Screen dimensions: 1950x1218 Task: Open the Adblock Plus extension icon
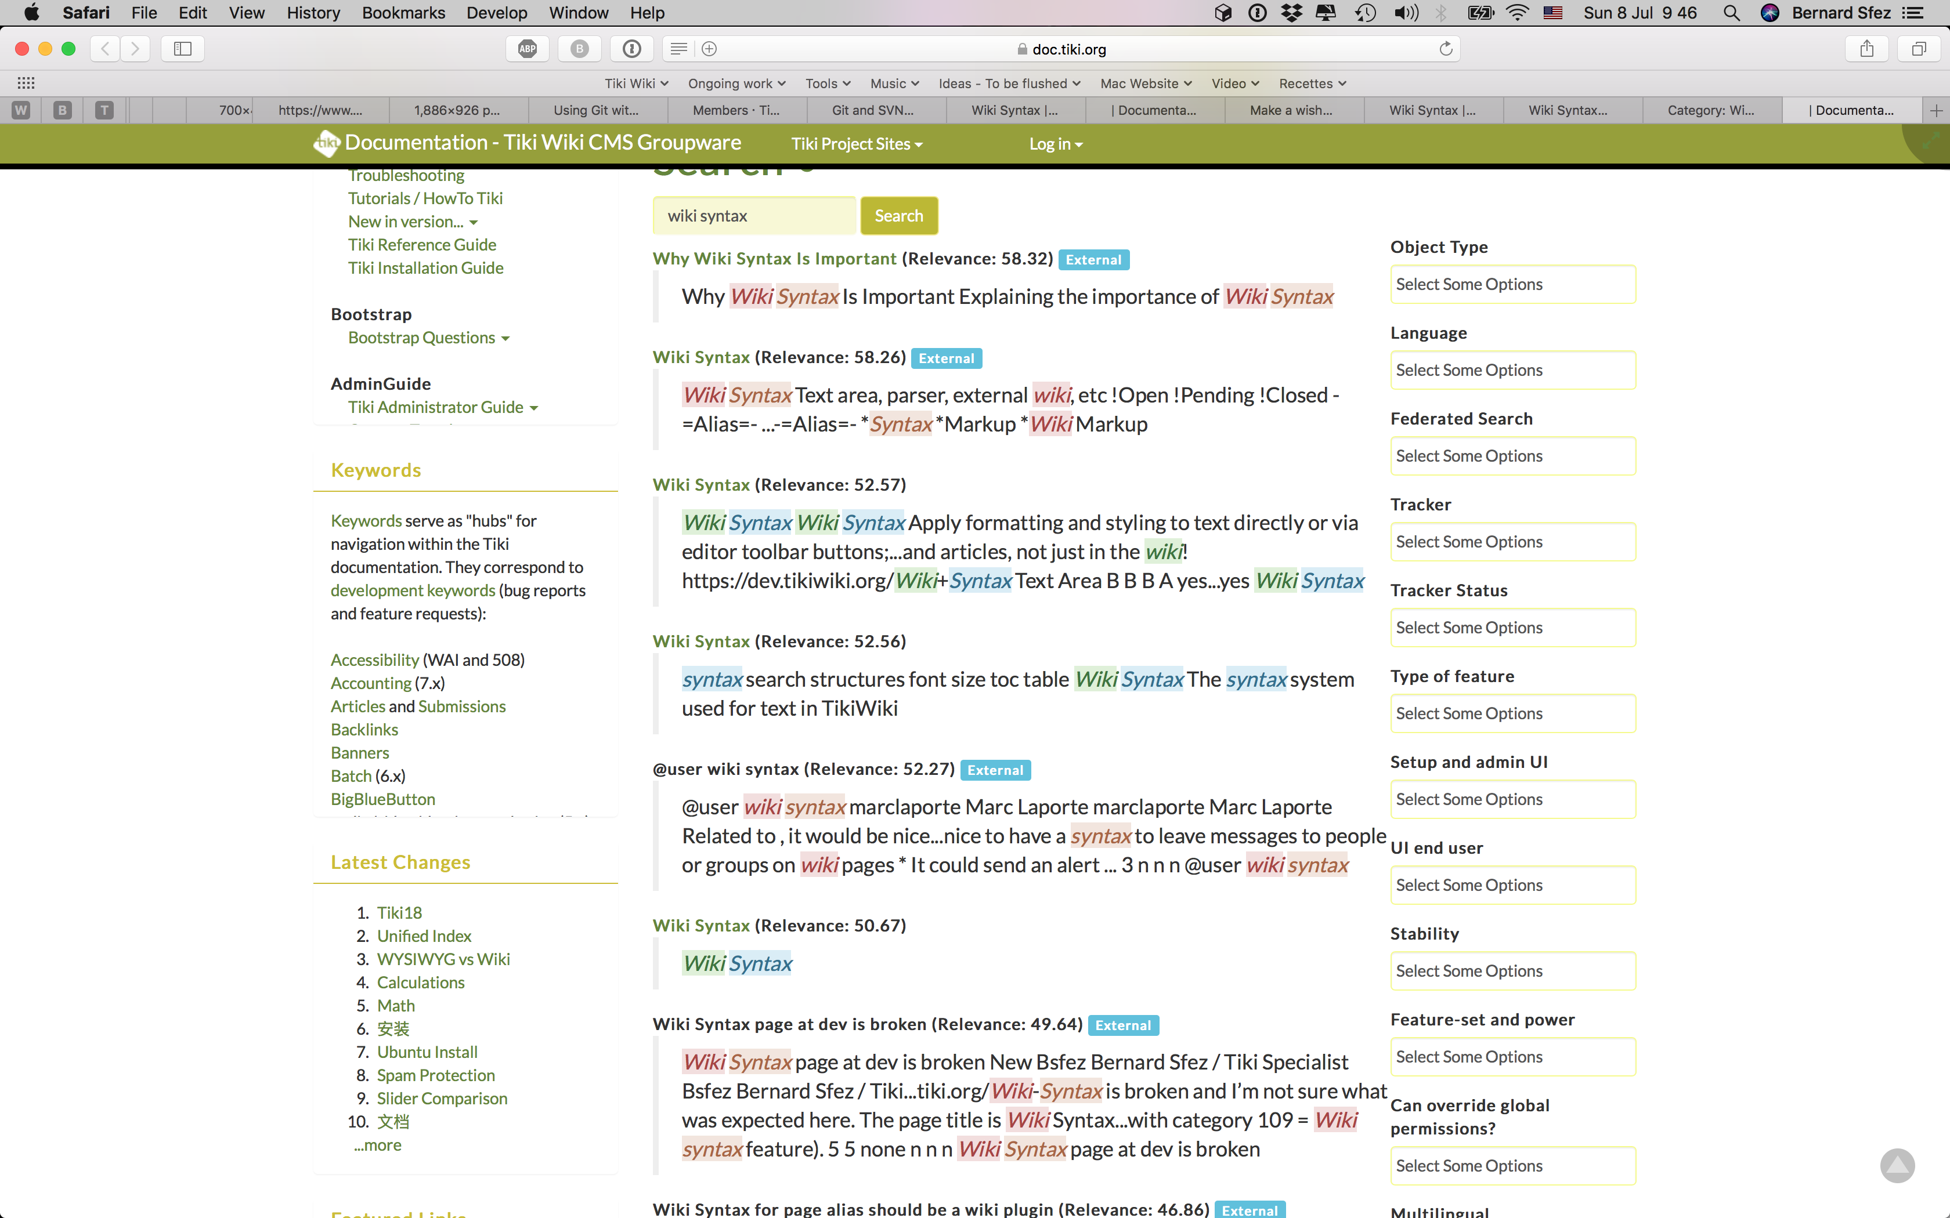tap(528, 49)
